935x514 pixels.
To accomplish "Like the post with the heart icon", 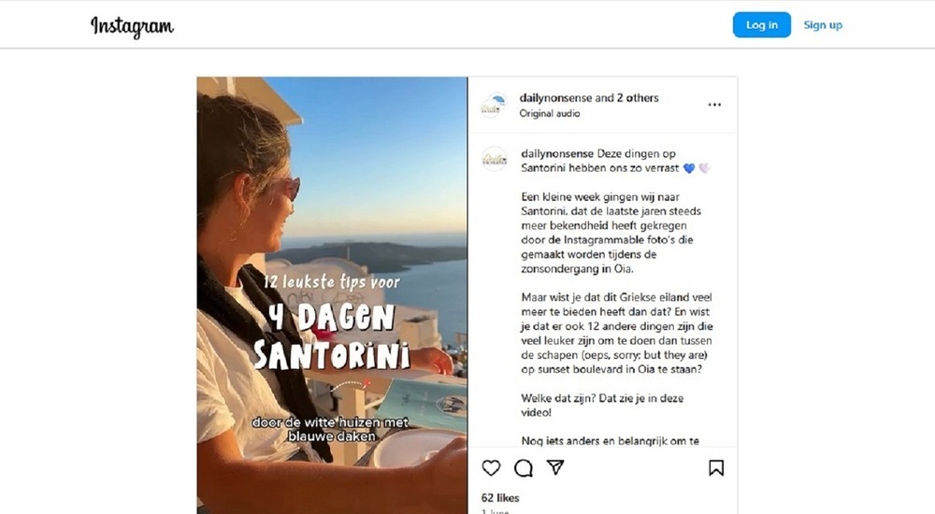I will 491,468.
